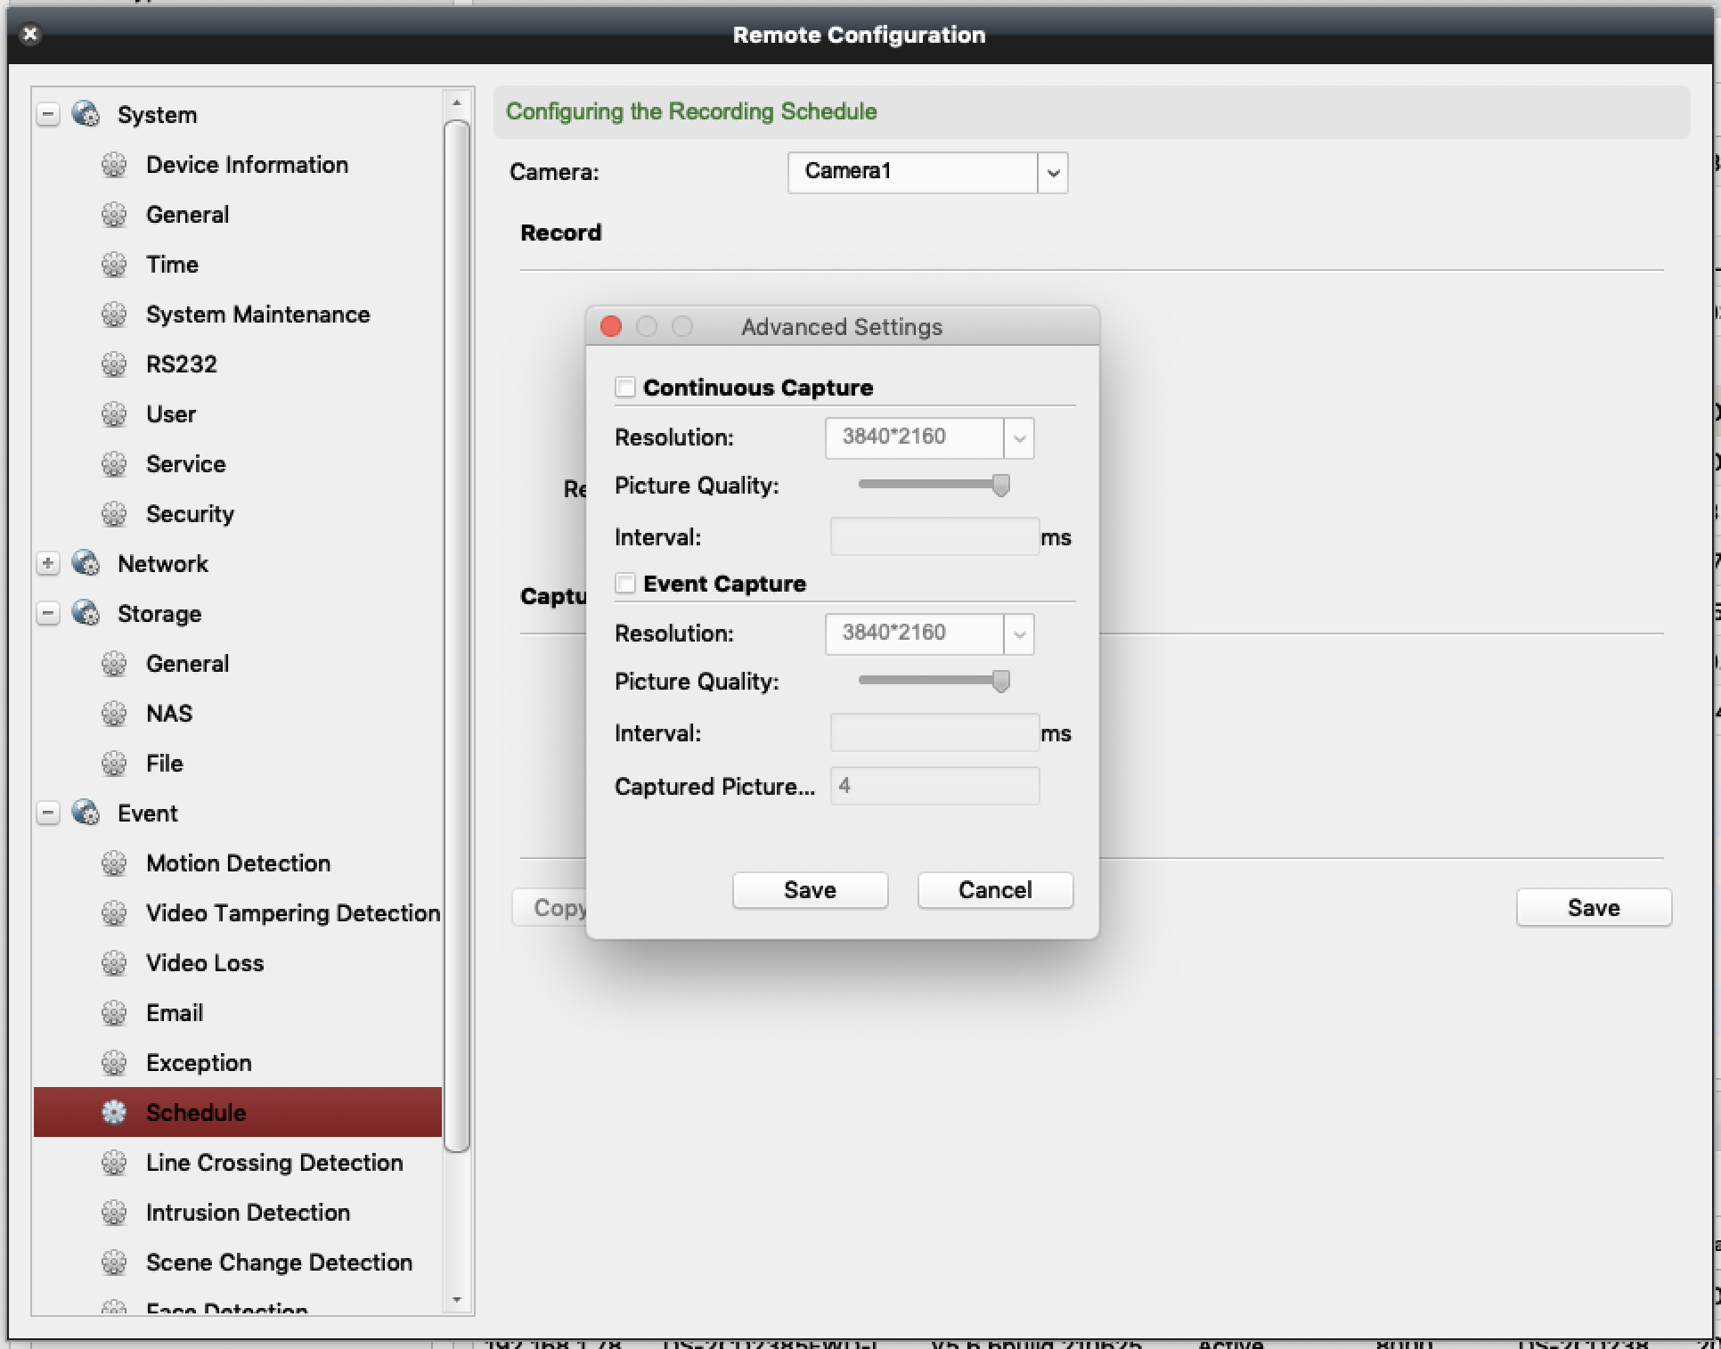
Task: Expand the Network section
Action: 48,563
